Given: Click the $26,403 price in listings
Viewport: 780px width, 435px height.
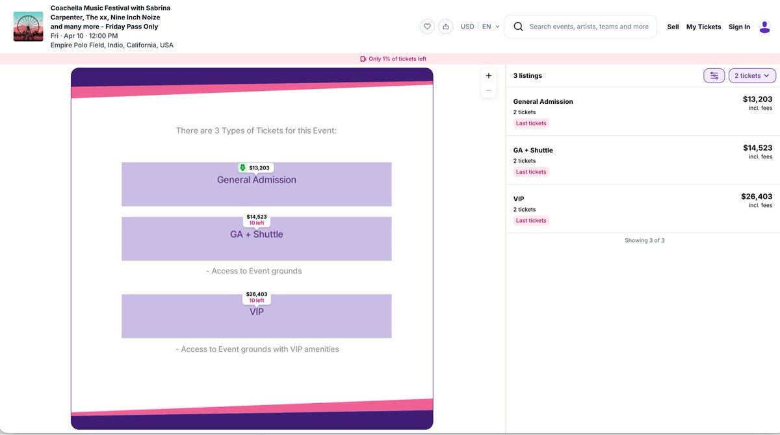Looking at the screenshot, I should (757, 197).
